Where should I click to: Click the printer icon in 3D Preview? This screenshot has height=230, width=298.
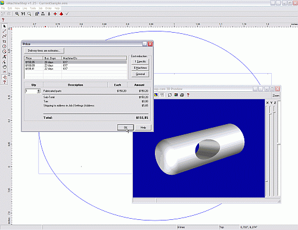click(182, 95)
